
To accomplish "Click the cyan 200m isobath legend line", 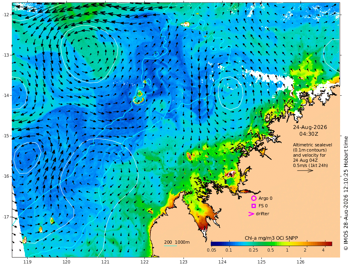I will click(x=170, y=246).
